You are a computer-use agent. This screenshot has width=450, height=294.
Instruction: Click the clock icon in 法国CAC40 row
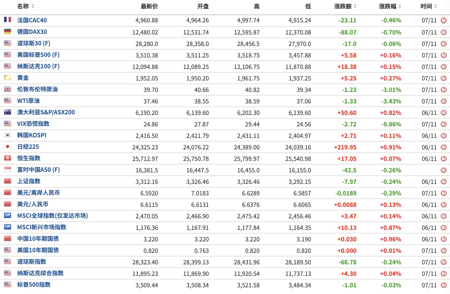point(444,20)
